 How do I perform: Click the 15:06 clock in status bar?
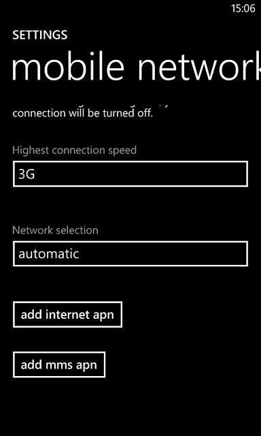click(x=243, y=8)
